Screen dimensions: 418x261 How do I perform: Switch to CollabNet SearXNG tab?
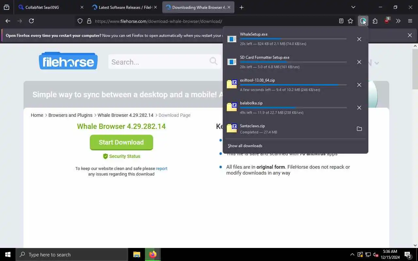click(x=51, y=7)
